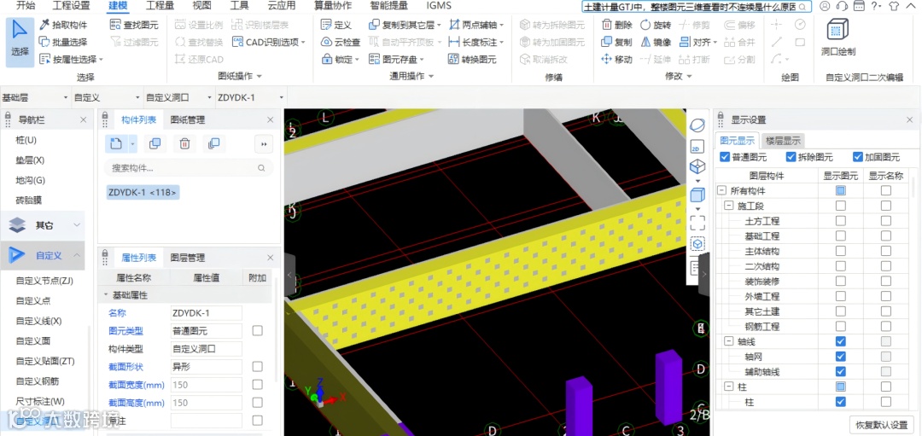The width and height of the screenshot is (922, 436).
Task: Click 名称 value field ZDYDK-1
Action: tap(207, 313)
